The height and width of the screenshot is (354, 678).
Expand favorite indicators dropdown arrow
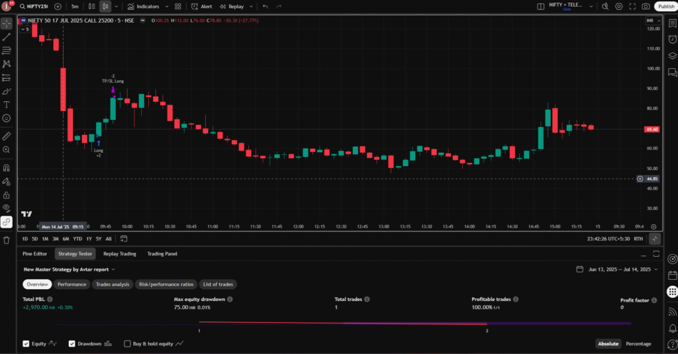pyautogui.click(x=166, y=7)
